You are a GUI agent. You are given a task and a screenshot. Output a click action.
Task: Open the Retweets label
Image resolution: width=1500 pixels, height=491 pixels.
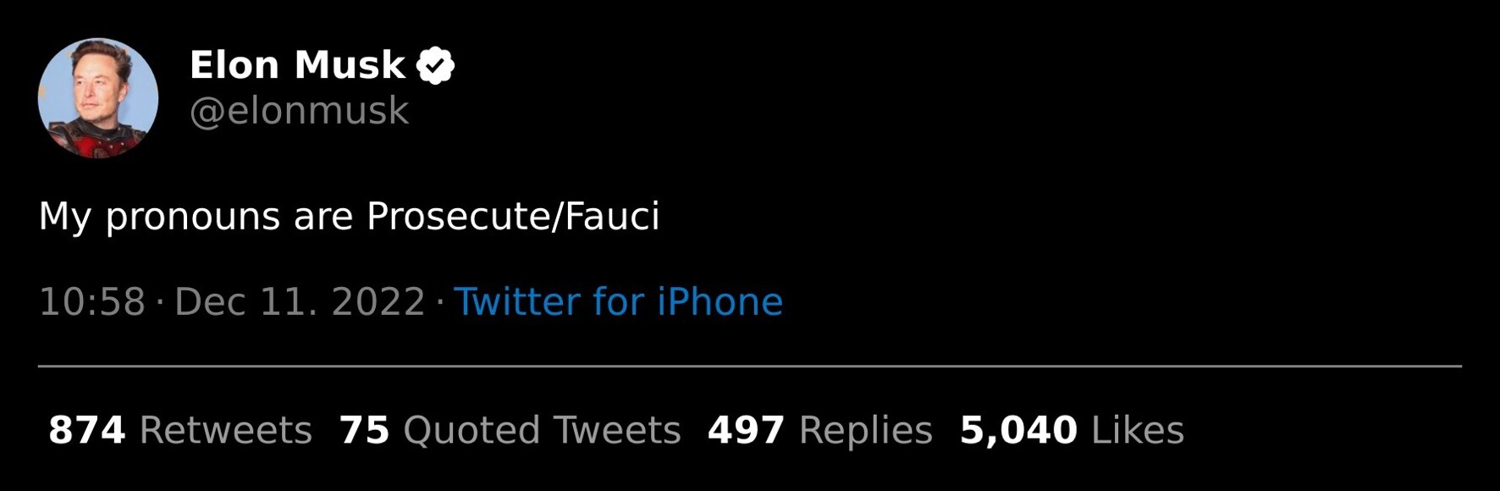coord(225,430)
